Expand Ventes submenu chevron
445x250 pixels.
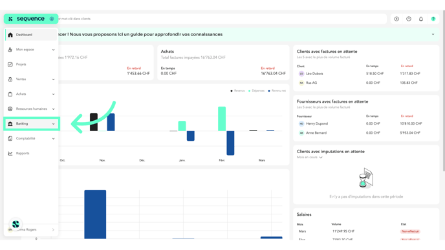pyautogui.click(x=53, y=79)
